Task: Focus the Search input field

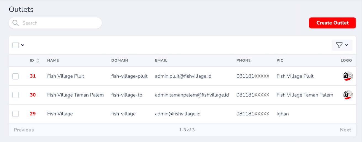Action: click(x=59, y=23)
